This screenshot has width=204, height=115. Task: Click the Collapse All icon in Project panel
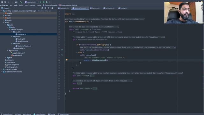(x=48, y=8)
